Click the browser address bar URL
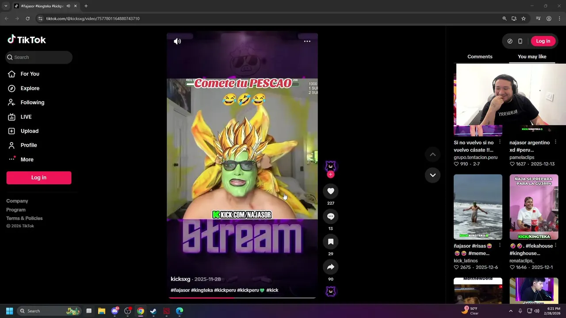The height and width of the screenshot is (318, 566). [93, 19]
